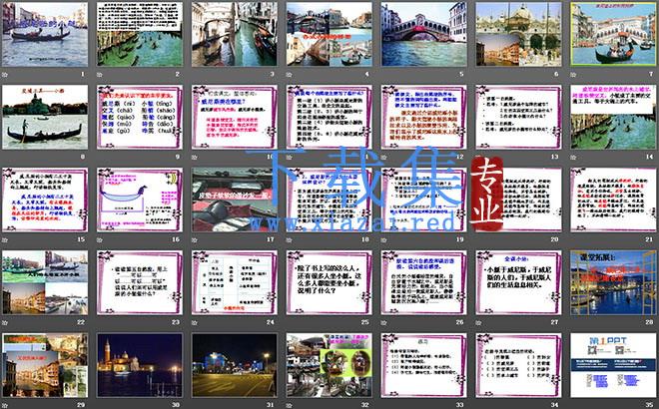Select slide 23 with the sentence pattern exercise
659x409 pixels.
[x=140, y=282]
